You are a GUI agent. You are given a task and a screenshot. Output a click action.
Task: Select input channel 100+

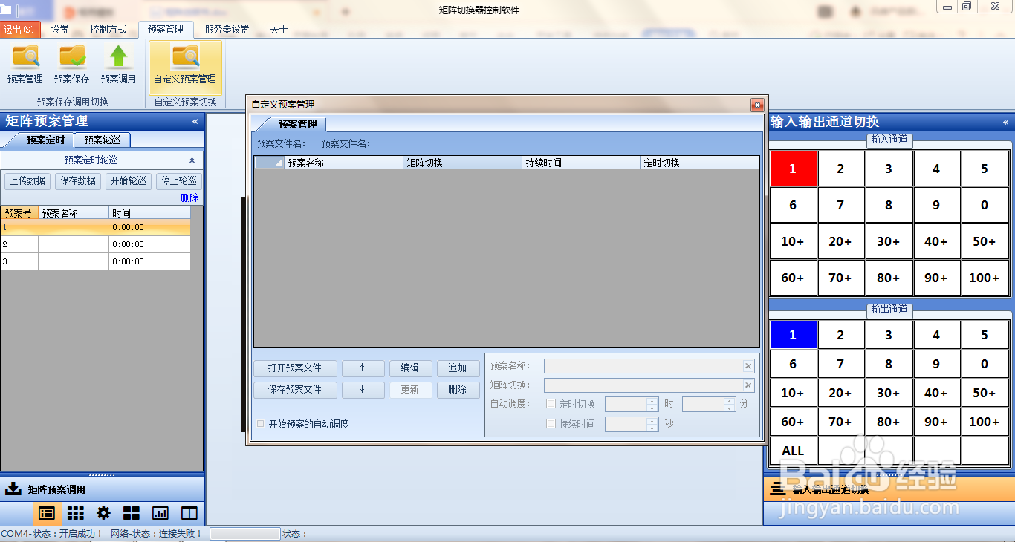point(985,278)
